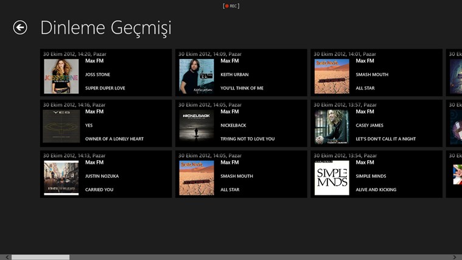Open the Nickelback album cover thumbnail
The width and height of the screenshot is (462, 260).
[x=197, y=126]
